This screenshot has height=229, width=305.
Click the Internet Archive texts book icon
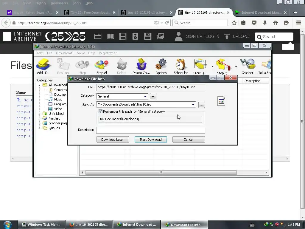[x=110, y=36]
